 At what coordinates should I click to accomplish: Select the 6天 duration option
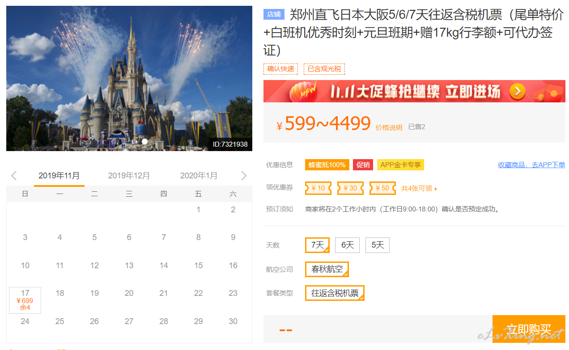click(x=348, y=245)
